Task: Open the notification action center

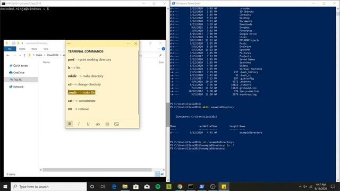Action: pyautogui.click(x=333, y=186)
